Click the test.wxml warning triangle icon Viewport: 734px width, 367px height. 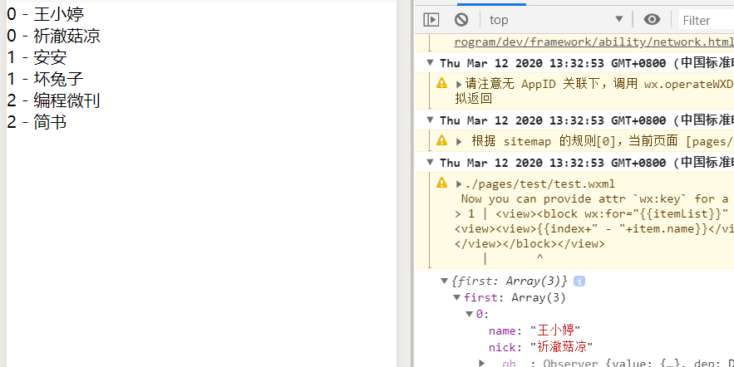(x=441, y=183)
